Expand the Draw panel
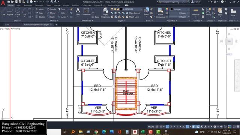 pyautogui.click(x=17, y=21)
